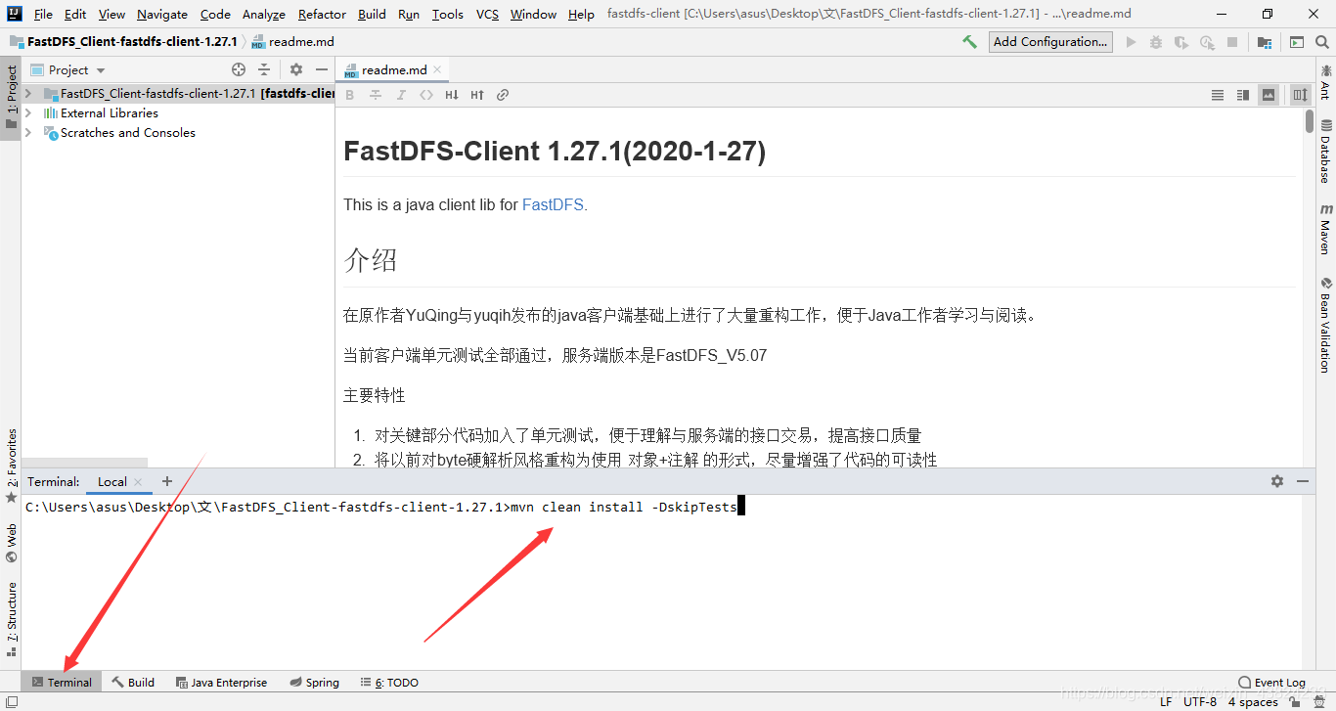Open Project panel settings gear
The height and width of the screenshot is (711, 1336).
point(296,69)
